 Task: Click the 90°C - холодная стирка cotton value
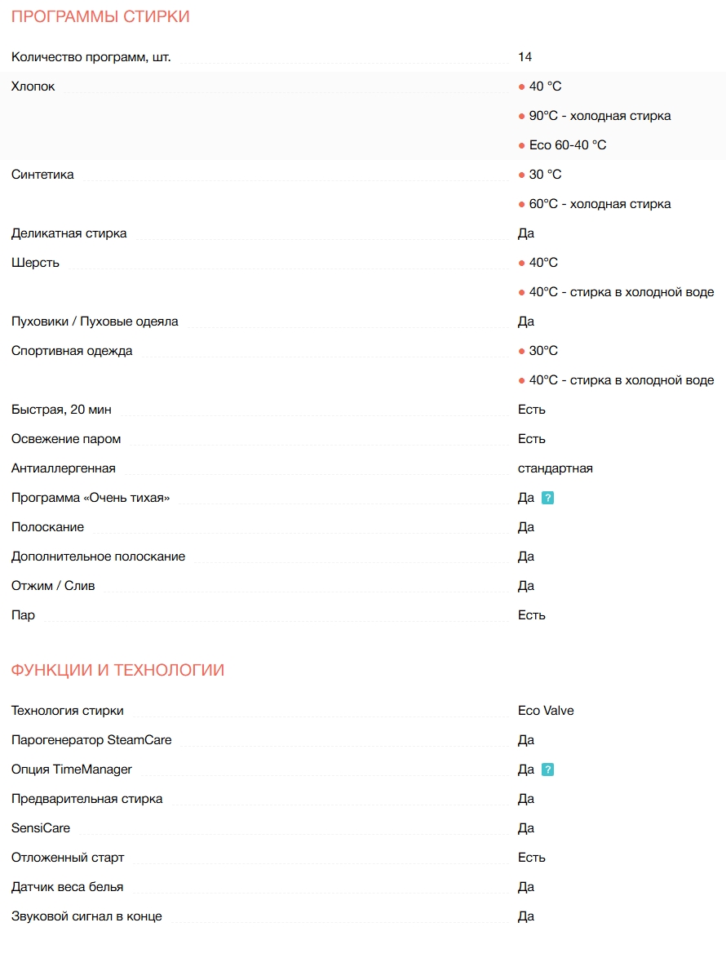point(600,116)
